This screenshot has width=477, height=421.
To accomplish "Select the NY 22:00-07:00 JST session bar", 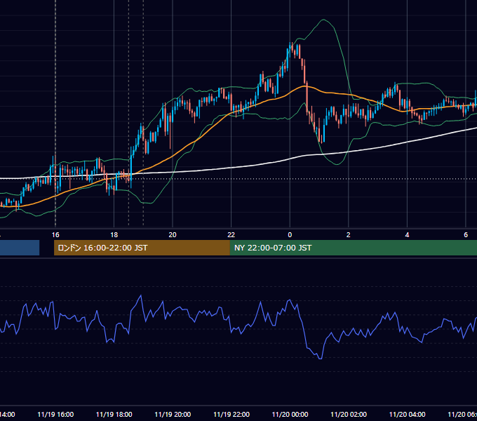I will tap(353, 248).
